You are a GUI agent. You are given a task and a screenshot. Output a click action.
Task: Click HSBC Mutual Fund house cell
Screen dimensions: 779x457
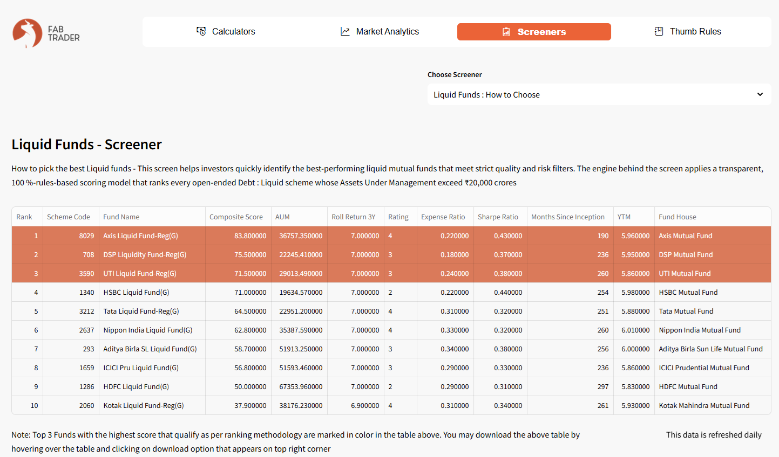tap(713, 292)
